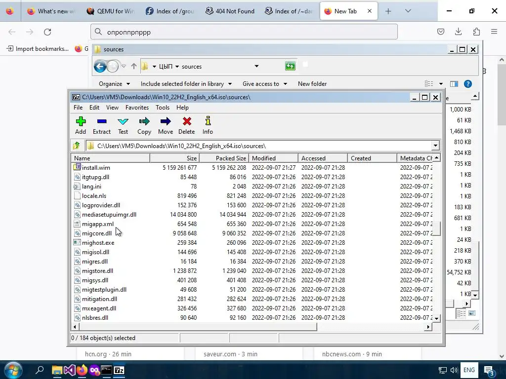The height and width of the screenshot is (379, 506).
Task: Open the Edit menu
Action: 94,107
